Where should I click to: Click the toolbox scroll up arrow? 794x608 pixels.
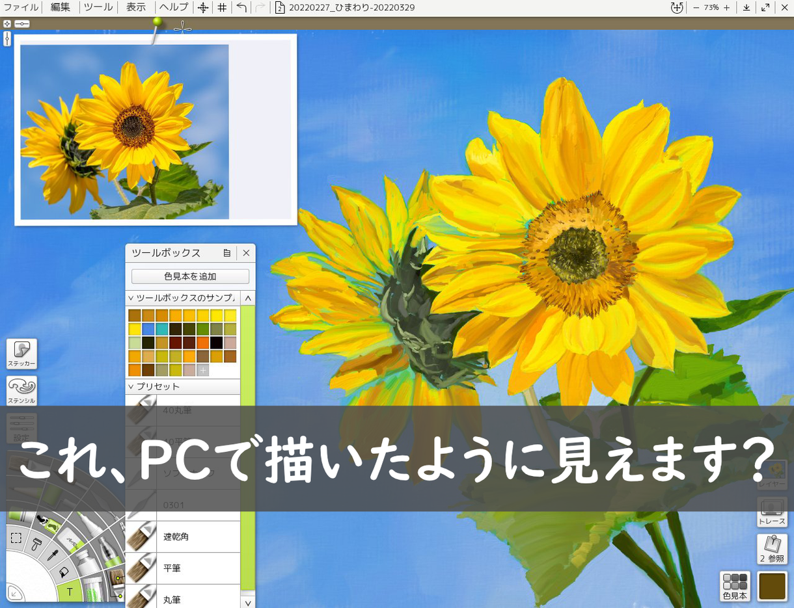pos(248,298)
